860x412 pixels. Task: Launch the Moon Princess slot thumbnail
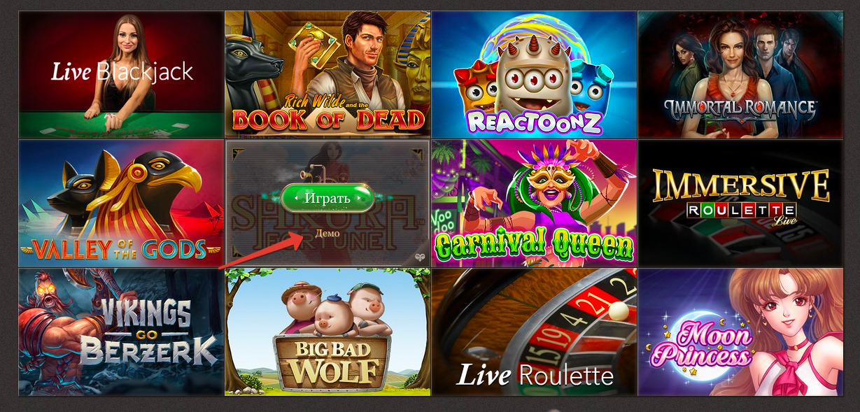coord(740,332)
